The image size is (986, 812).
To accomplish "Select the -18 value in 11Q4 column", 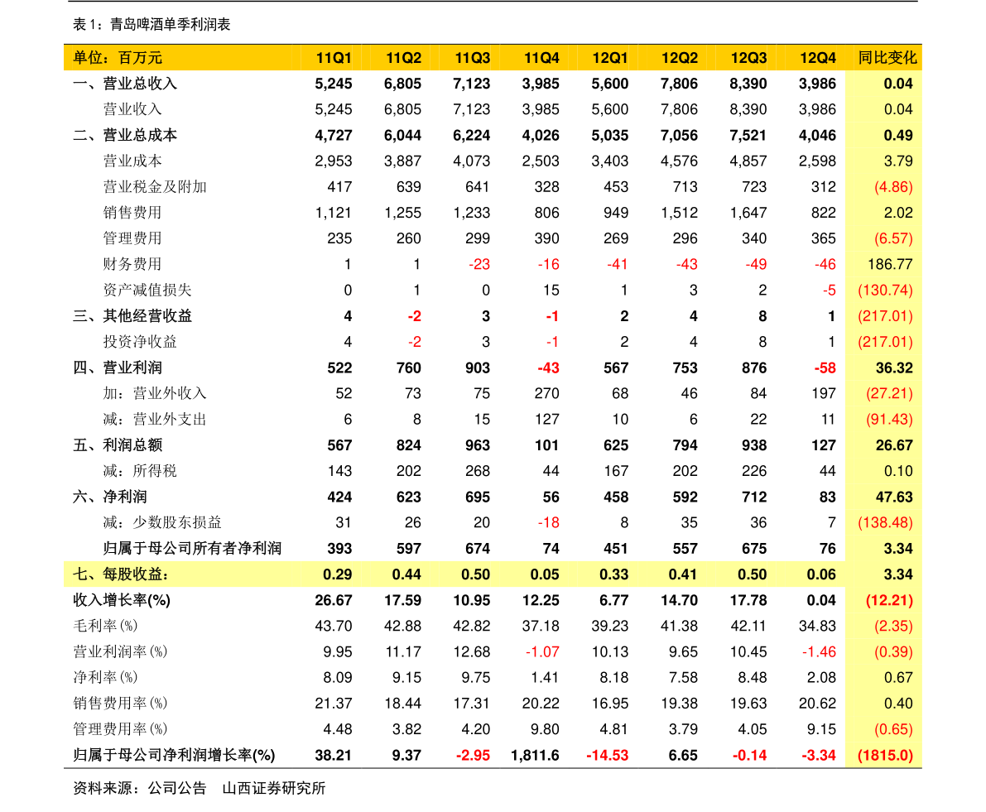I will [548, 523].
